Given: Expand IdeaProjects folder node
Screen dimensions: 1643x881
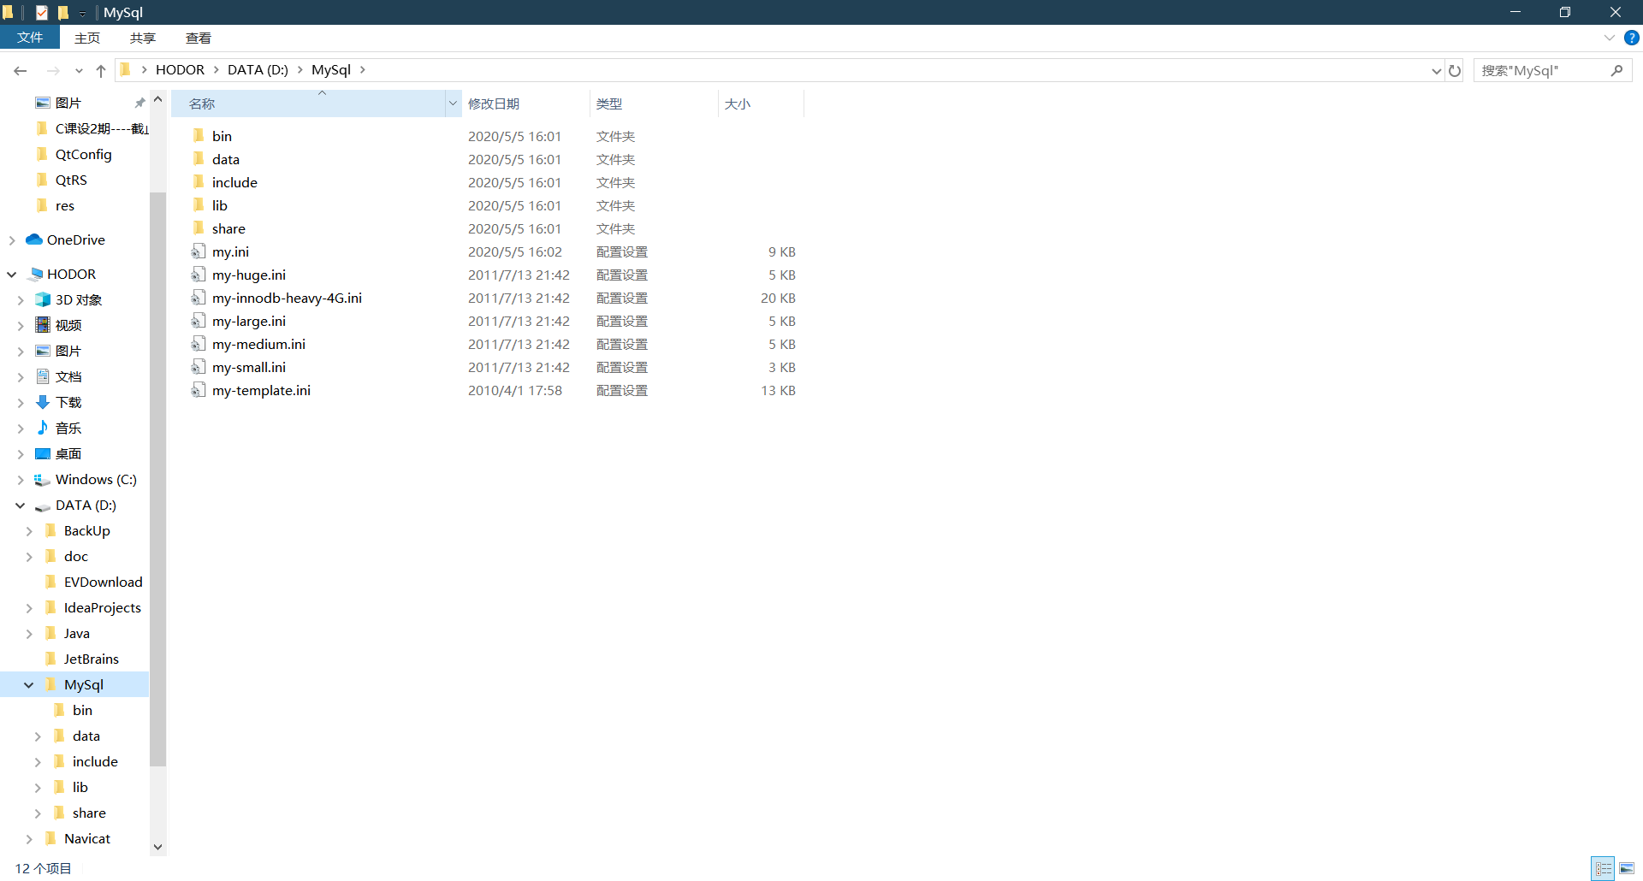Looking at the screenshot, I should [x=29, y=608].
